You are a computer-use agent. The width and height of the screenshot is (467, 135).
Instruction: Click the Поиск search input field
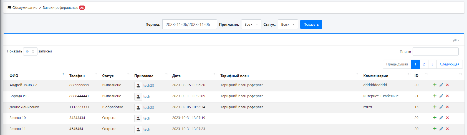(435, 52)
